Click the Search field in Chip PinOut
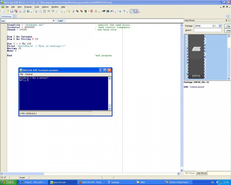 click(208, 30)
